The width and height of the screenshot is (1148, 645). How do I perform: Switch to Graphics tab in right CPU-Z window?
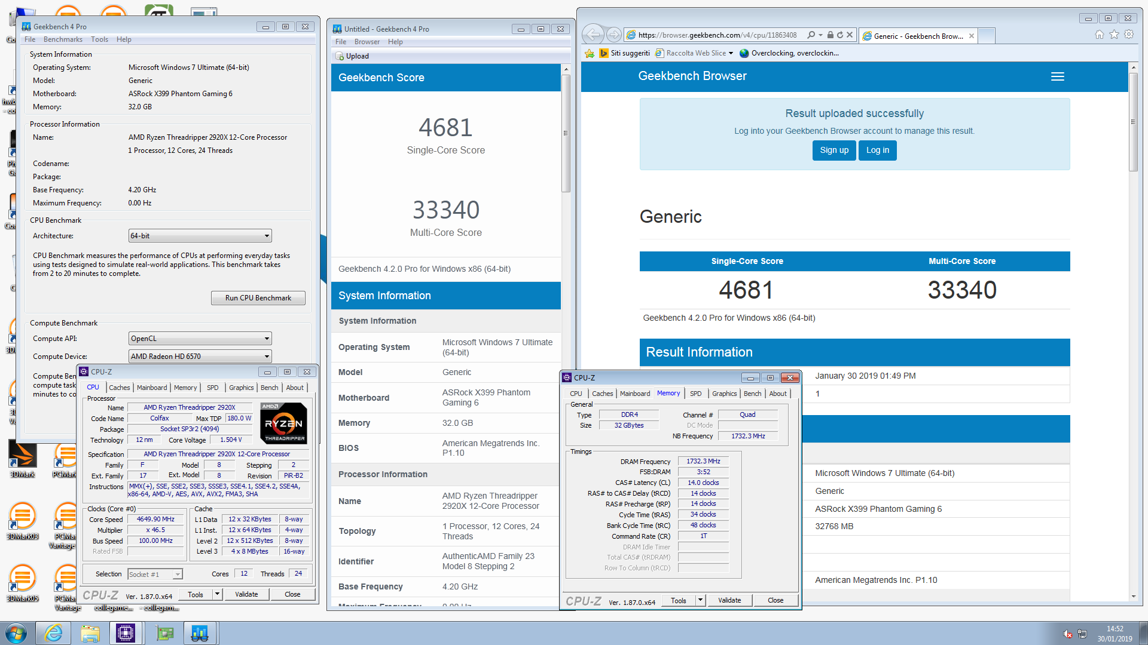(x=724, y=394)
